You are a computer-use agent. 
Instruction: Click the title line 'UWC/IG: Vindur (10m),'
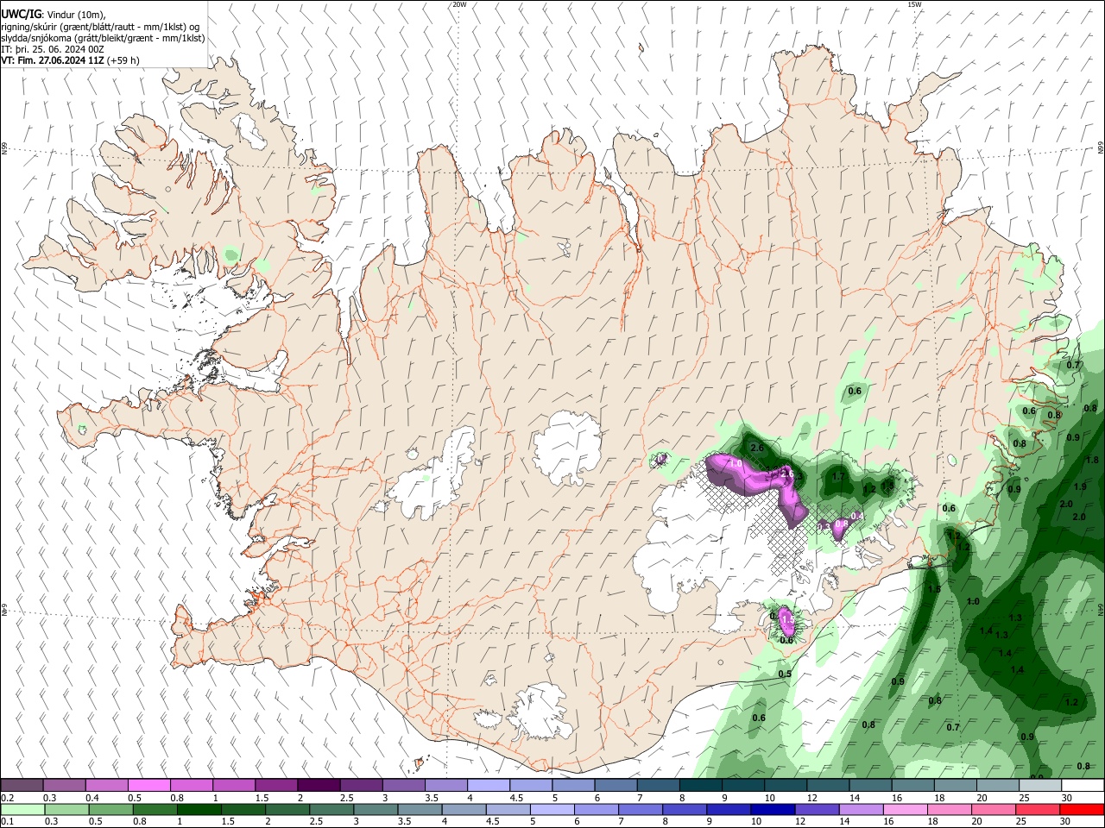(x=54, y=15)
